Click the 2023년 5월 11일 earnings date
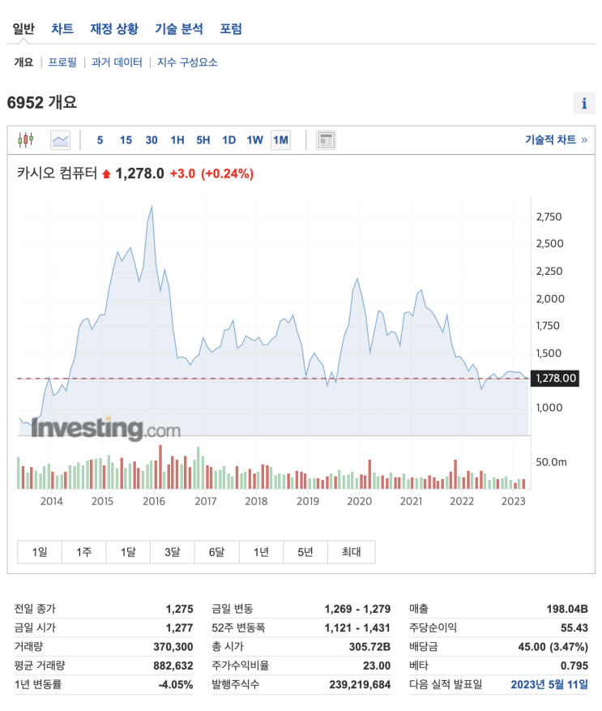 (549, 685)
